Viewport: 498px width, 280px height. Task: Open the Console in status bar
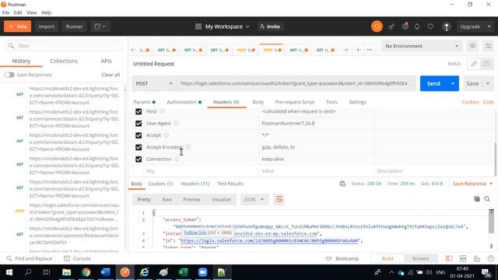[x=77, y=259]
